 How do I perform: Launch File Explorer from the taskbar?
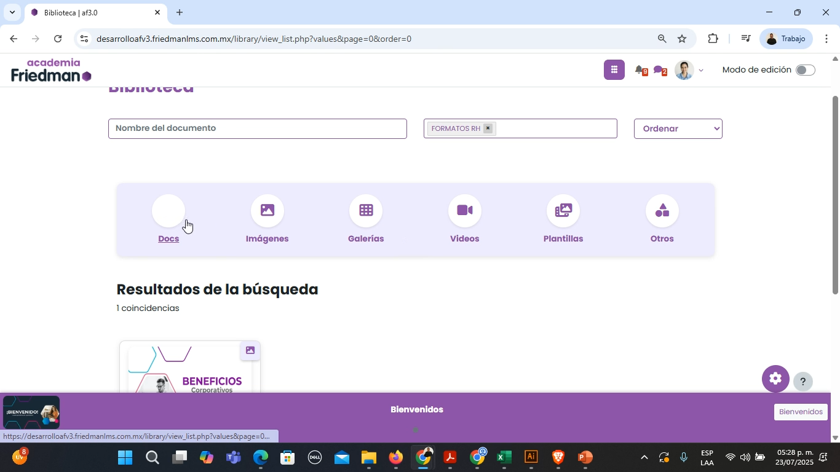coord(368,457)
